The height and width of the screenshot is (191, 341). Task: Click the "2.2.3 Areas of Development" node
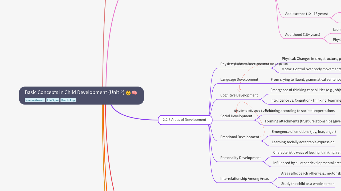(x=185, y=120)
